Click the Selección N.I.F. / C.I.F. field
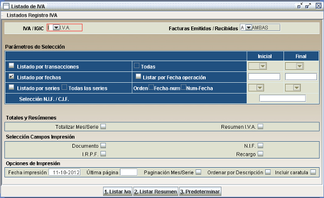The height and width of the screenshot is (198, 324). pyautogui.click(x=282, y=98)
